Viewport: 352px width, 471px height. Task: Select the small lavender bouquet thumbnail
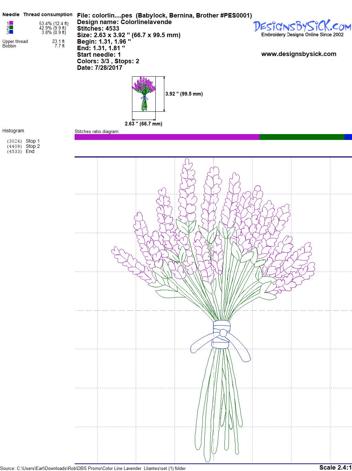point(144,94)
